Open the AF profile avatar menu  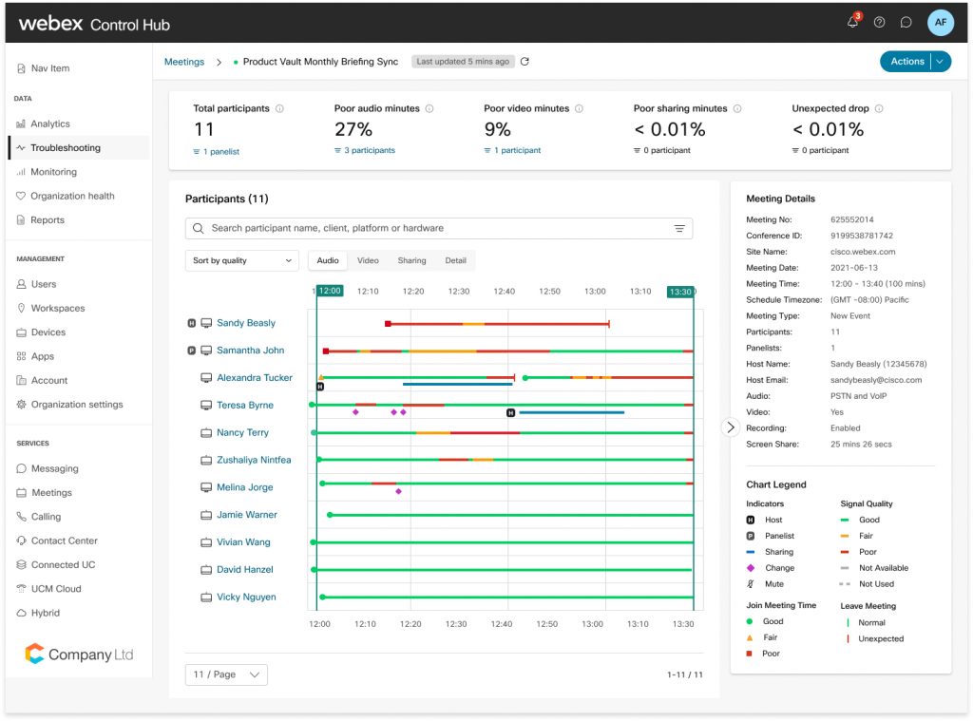tap(939, 22)
